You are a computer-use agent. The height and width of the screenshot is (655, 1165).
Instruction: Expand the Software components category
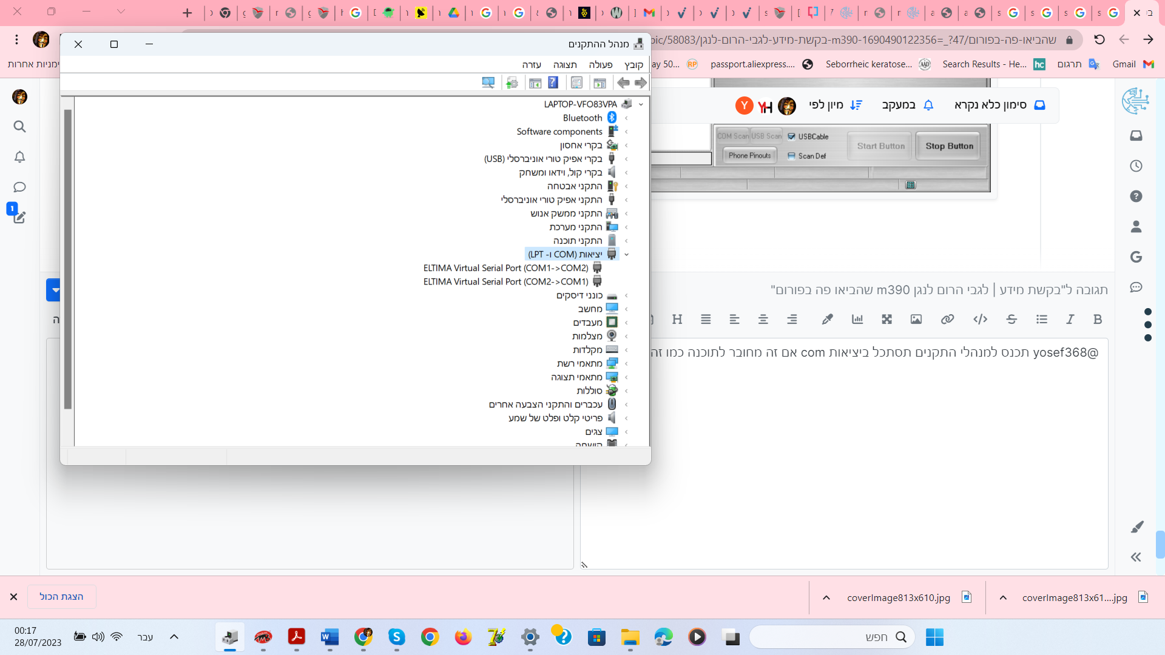pyautogui.click(x=626, y=132)
